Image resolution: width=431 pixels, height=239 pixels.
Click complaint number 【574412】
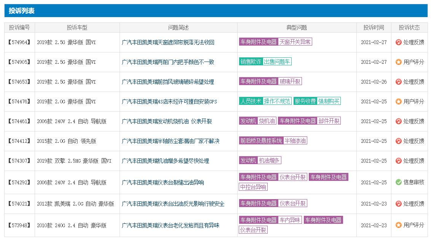pyautogui.click(x=19, y=141)
